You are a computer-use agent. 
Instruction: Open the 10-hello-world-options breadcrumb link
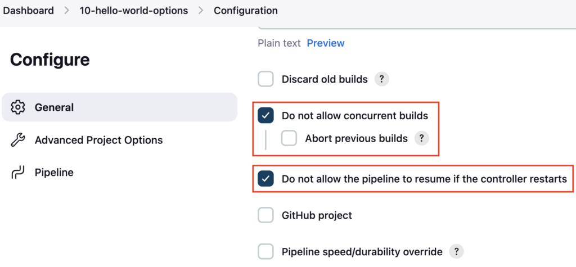pyautogui.click(x=134, y=11)
